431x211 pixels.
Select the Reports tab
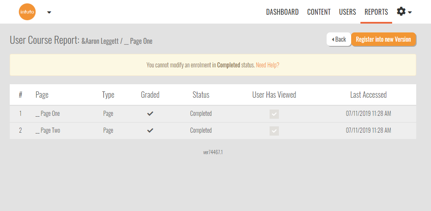pyautogui.click(x=376, y=12)
